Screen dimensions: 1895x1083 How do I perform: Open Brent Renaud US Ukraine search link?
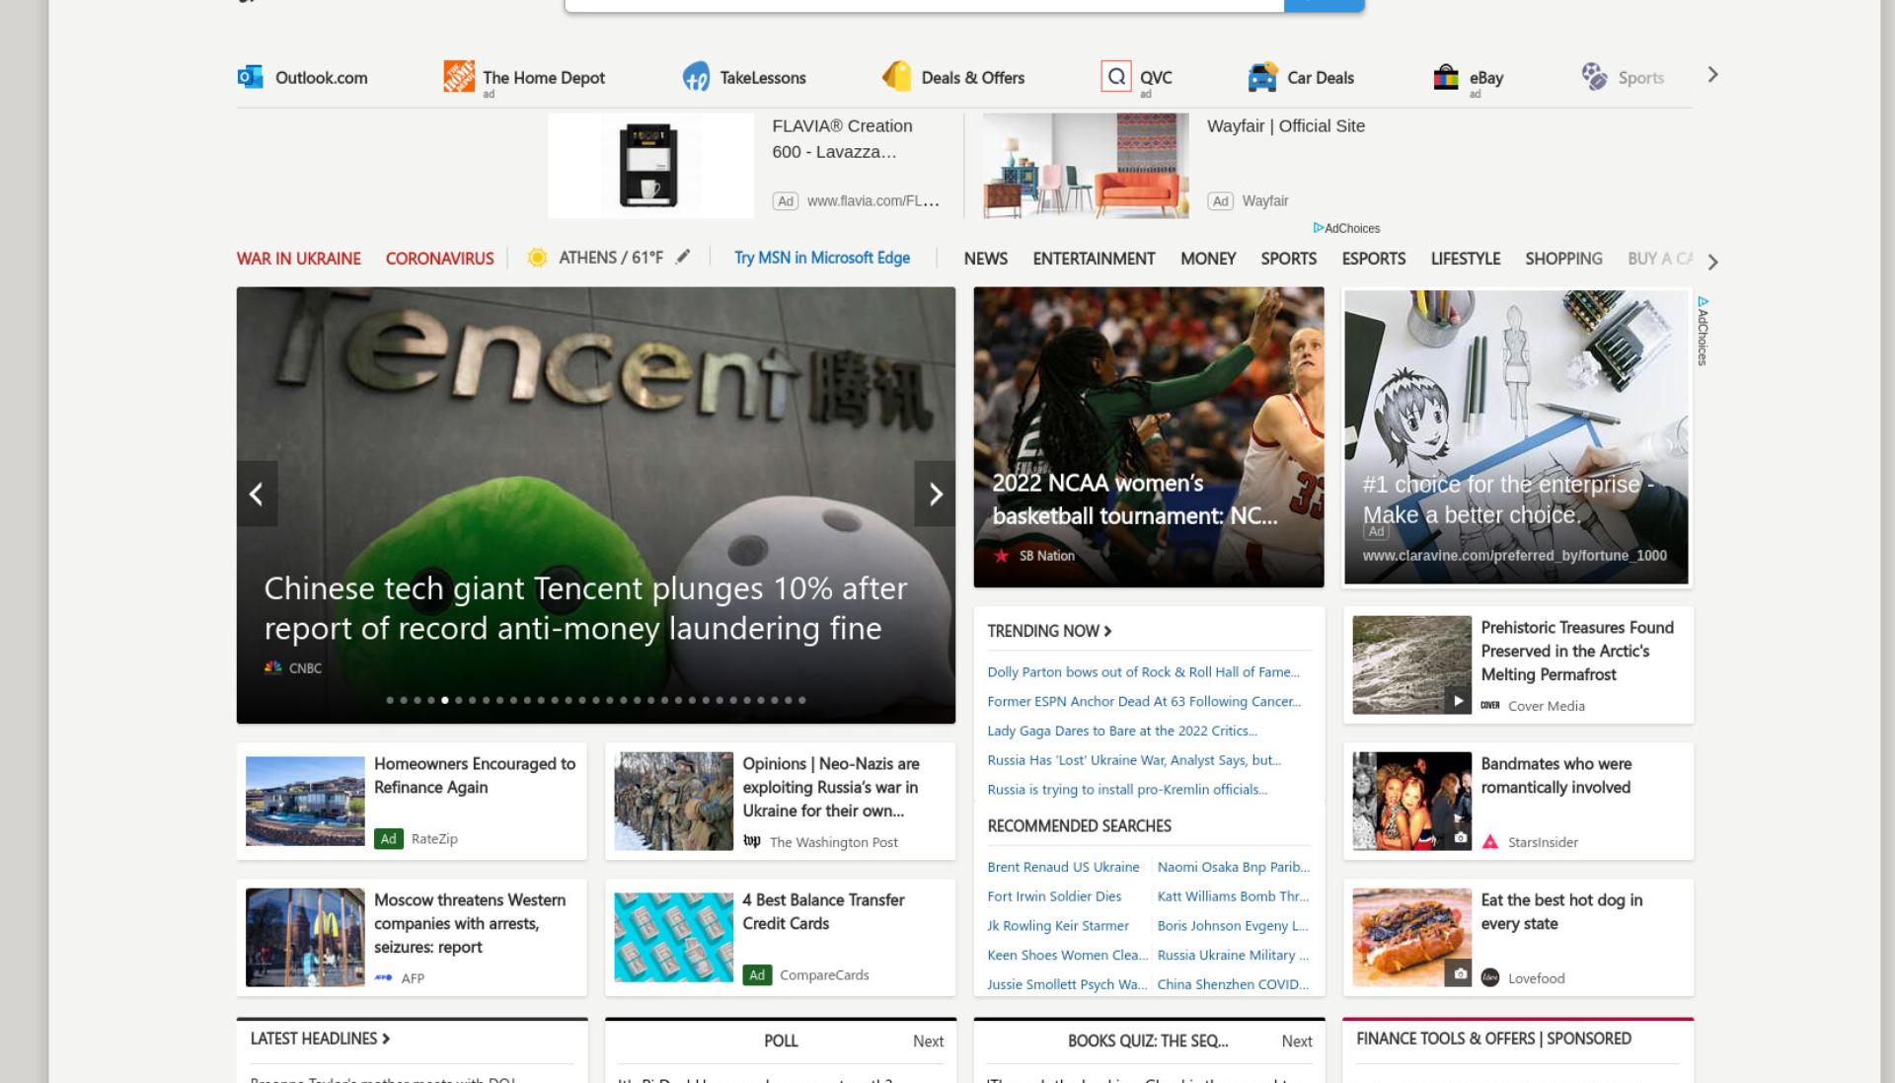point(1063,867)
